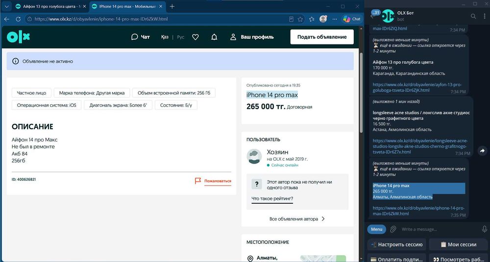Open Что такое рейтинг? link
This screenshot has width=490, height=262.
(x=272, y=199)
